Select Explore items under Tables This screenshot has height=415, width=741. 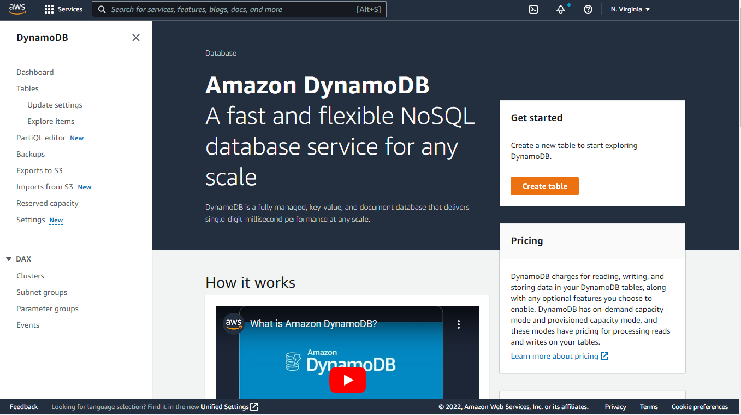pos(51,121)
